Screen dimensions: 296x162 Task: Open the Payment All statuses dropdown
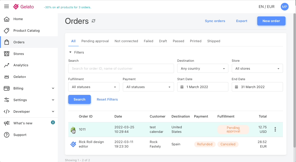[x=148, y=87]
